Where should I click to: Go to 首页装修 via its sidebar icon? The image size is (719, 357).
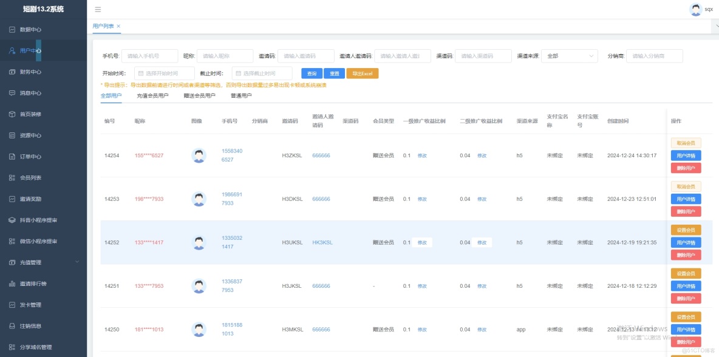(x=29, y=114)
